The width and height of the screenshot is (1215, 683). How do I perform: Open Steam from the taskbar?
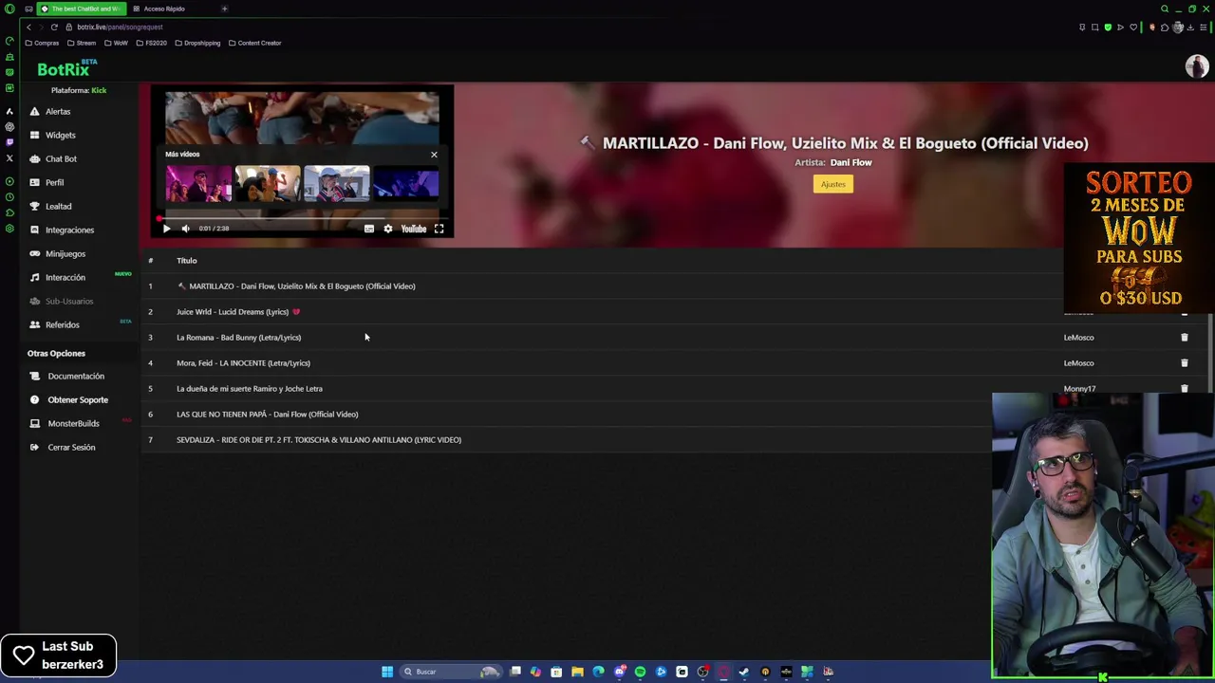point(744,672)
